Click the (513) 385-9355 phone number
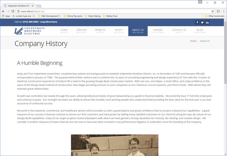The height and width of the screenshot is (156, 227). point(30,22)
